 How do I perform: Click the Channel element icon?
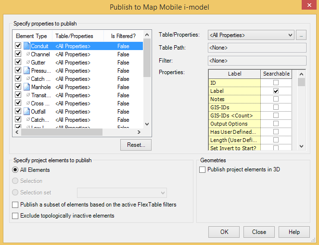(28, 54)
